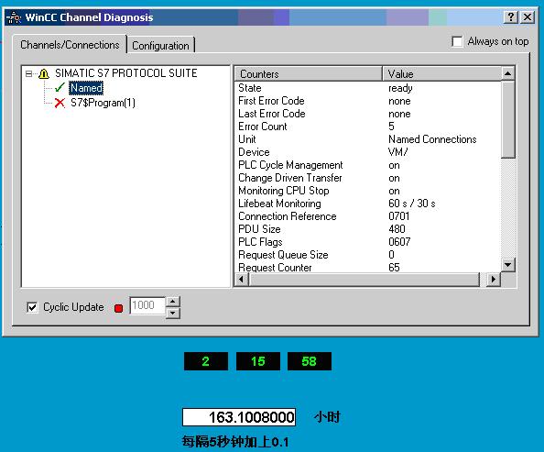Click the update interval field showing 1000
The height and width of the screenshot is (452, 544).
[147, 305]
